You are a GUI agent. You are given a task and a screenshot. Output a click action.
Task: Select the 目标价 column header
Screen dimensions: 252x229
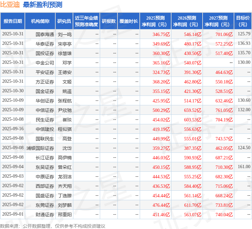[x=243, y=21]
